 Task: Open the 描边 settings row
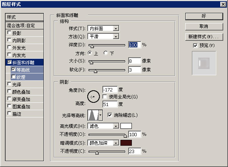pyautogui.click(x=24, y=114)
